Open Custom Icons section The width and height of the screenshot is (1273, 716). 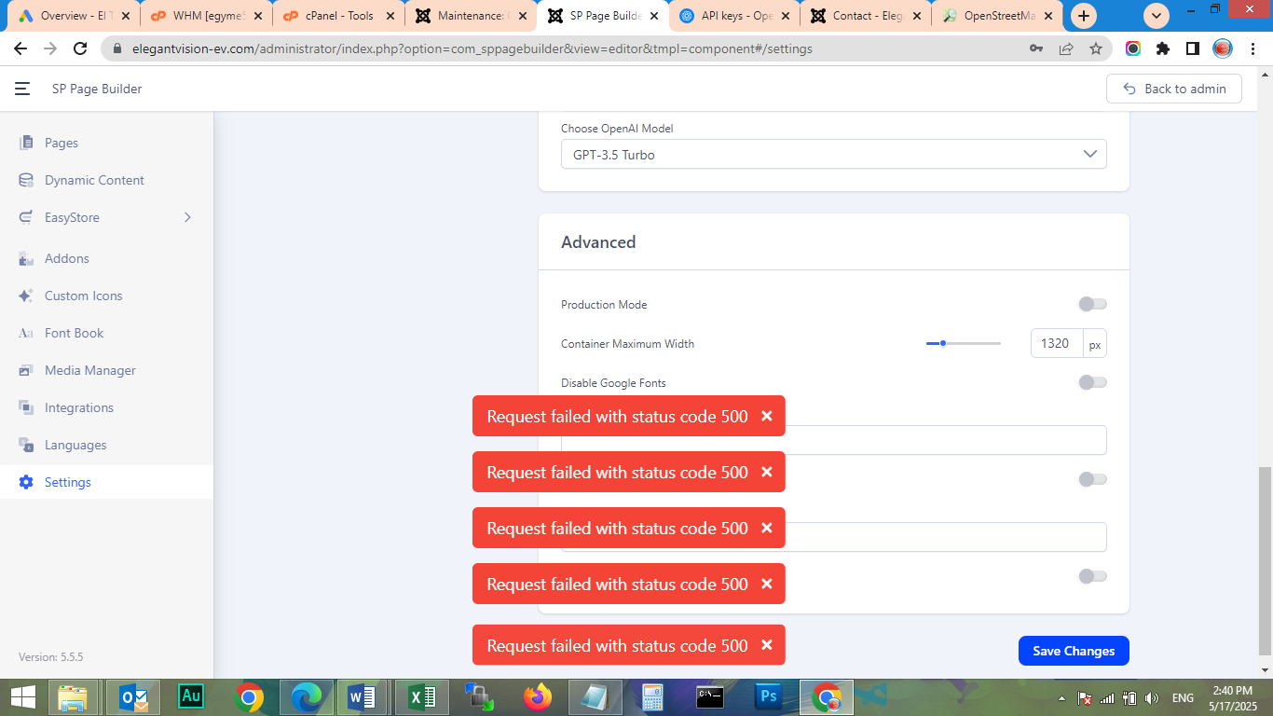(x=83, y=296)
